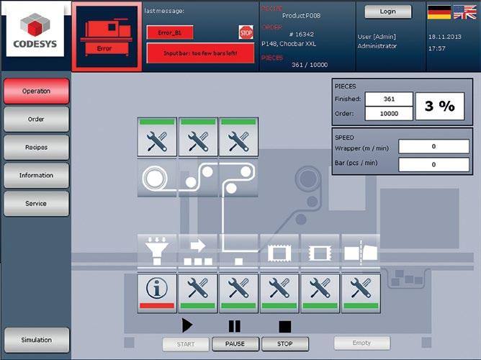This screenshot has height=360, width=481.
Task: Click the STOP button
Action: coord(285,344)
